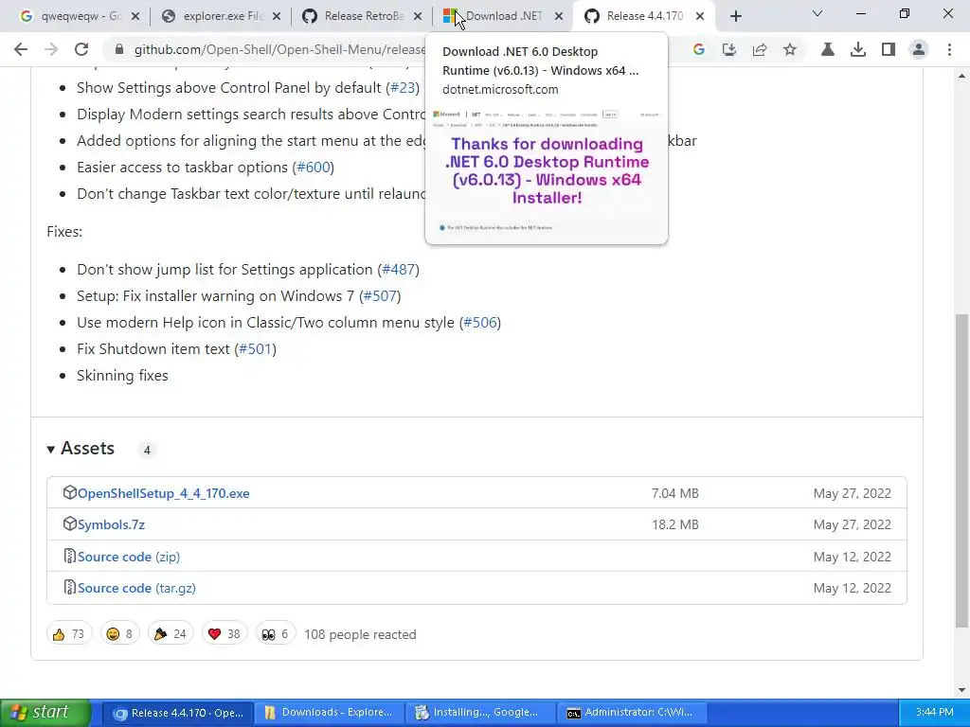Viewport: 970px width, 727px height.
Task: Open issue link #487
Action: tap(399, 270)
